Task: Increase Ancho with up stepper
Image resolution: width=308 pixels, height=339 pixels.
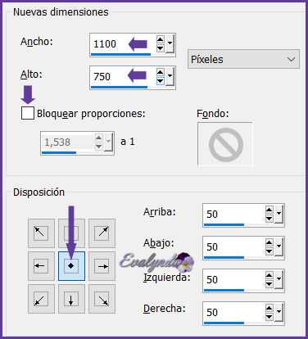Action: [x=161, y=39]
